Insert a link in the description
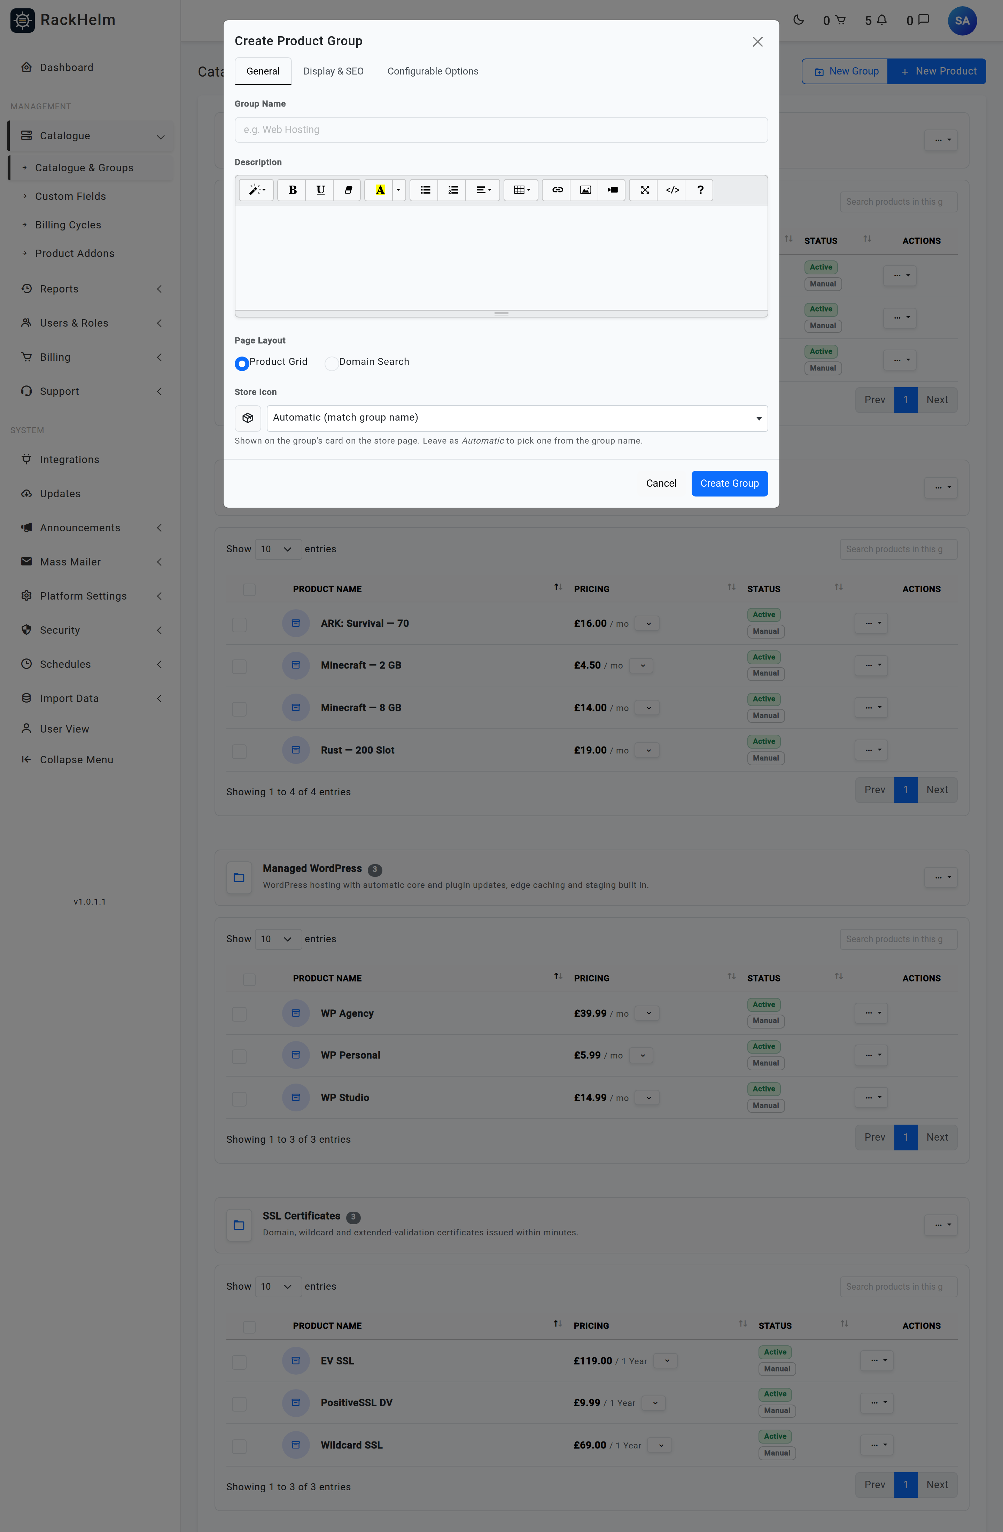Viewport: 1003px width, 1532px height. click(x=557, y=190)
